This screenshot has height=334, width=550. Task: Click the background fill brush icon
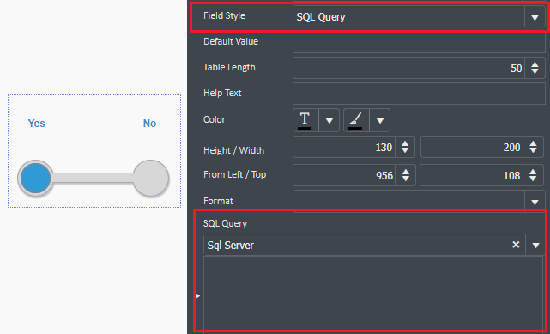point(356,120)
